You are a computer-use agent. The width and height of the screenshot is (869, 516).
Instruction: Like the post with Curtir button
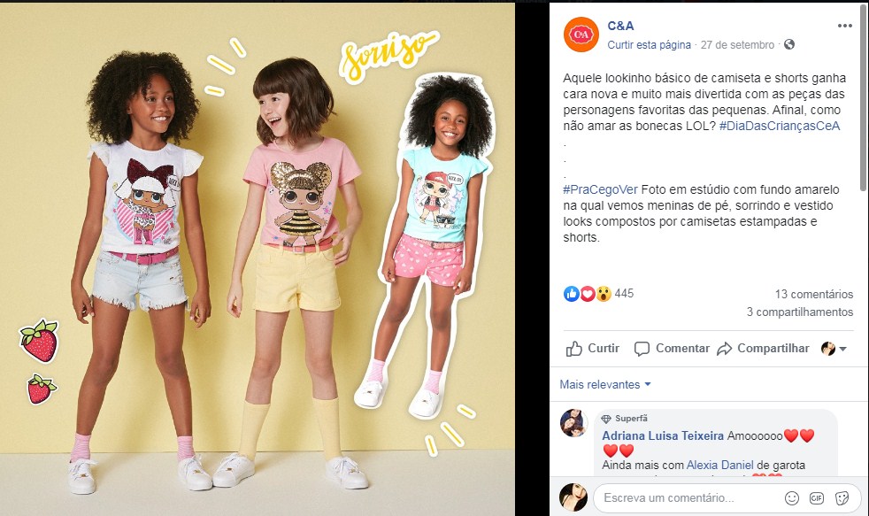click(592, 348)
